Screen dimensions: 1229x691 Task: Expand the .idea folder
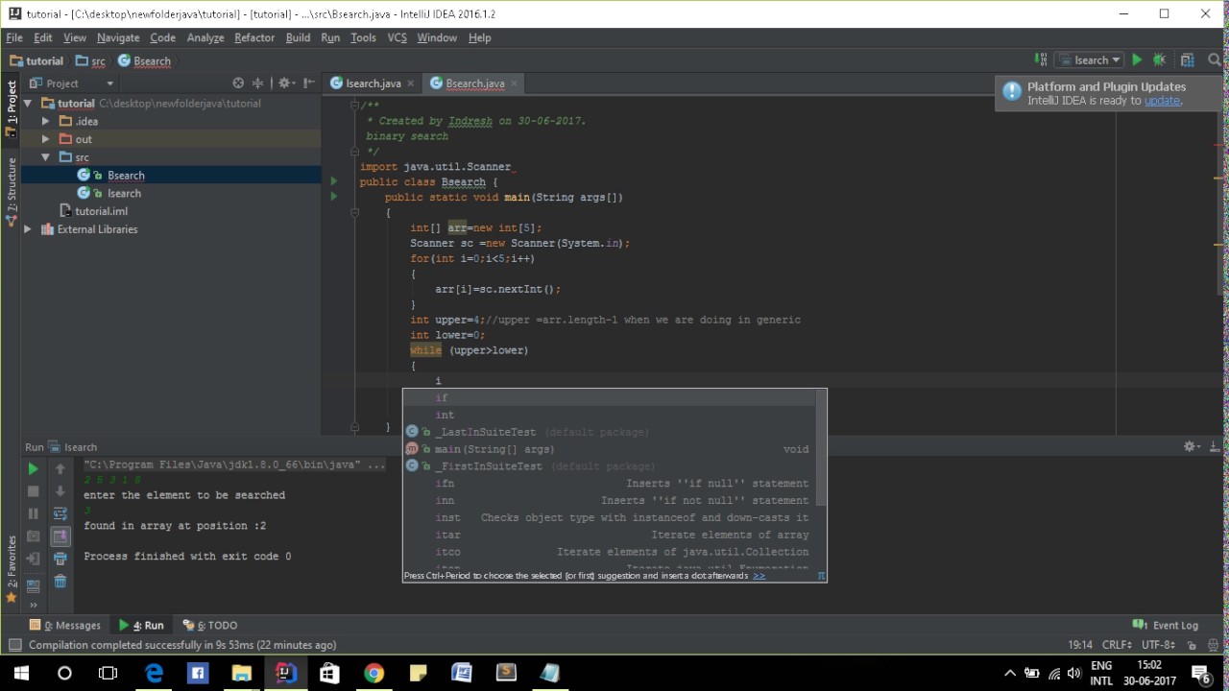click(45, 122)
